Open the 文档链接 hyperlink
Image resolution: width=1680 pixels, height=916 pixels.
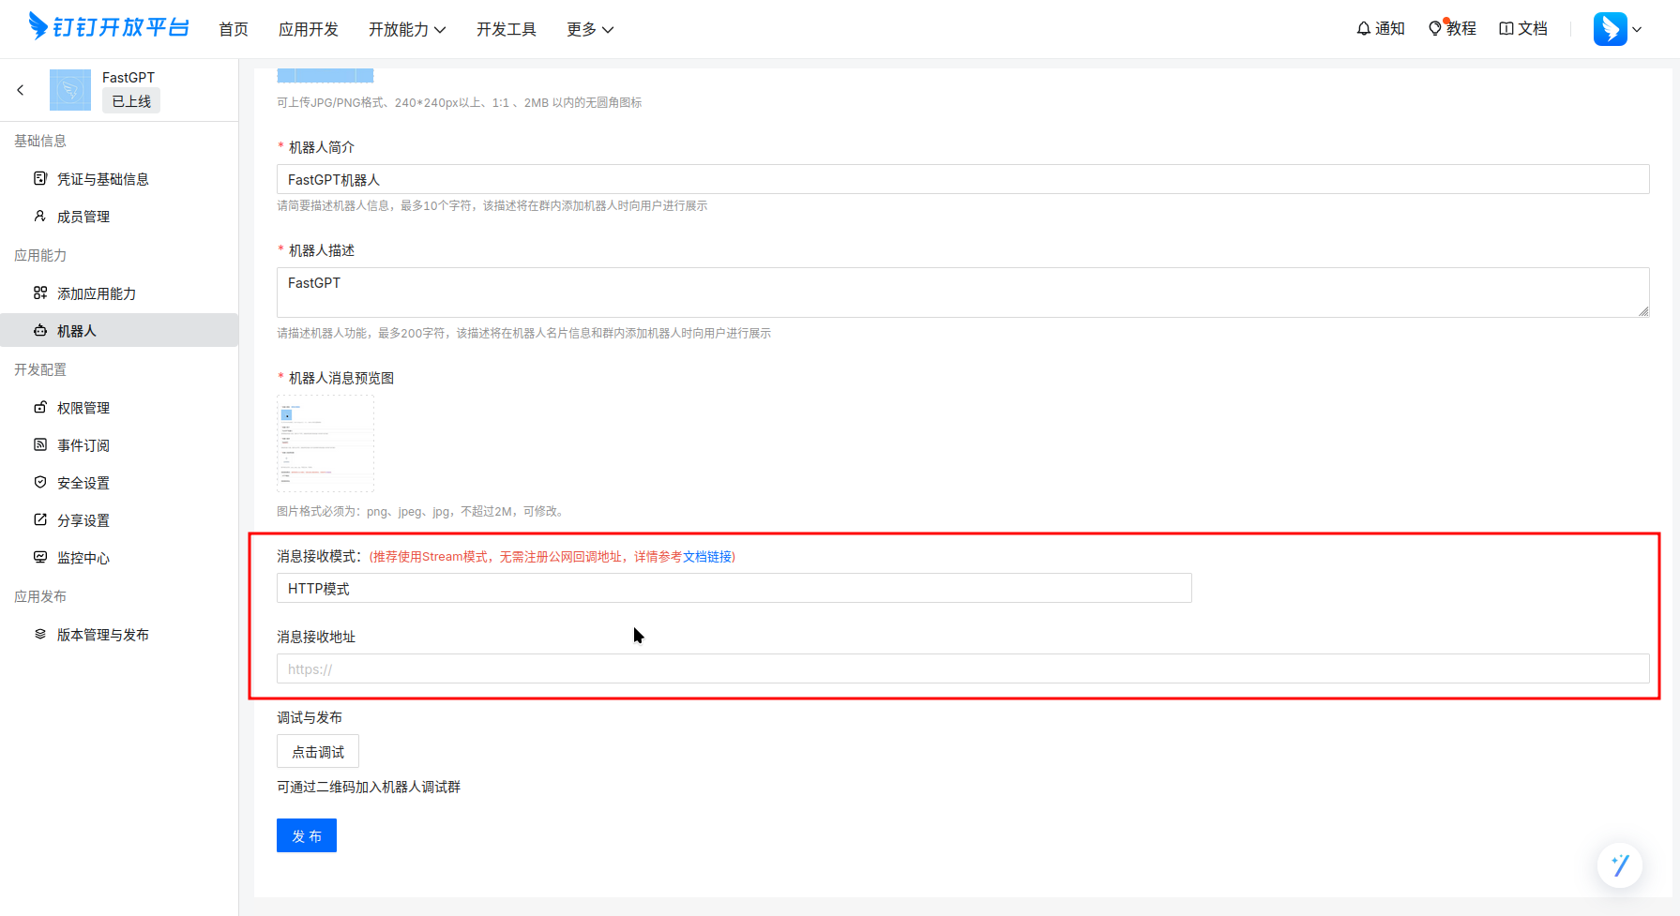click(707, 557)
